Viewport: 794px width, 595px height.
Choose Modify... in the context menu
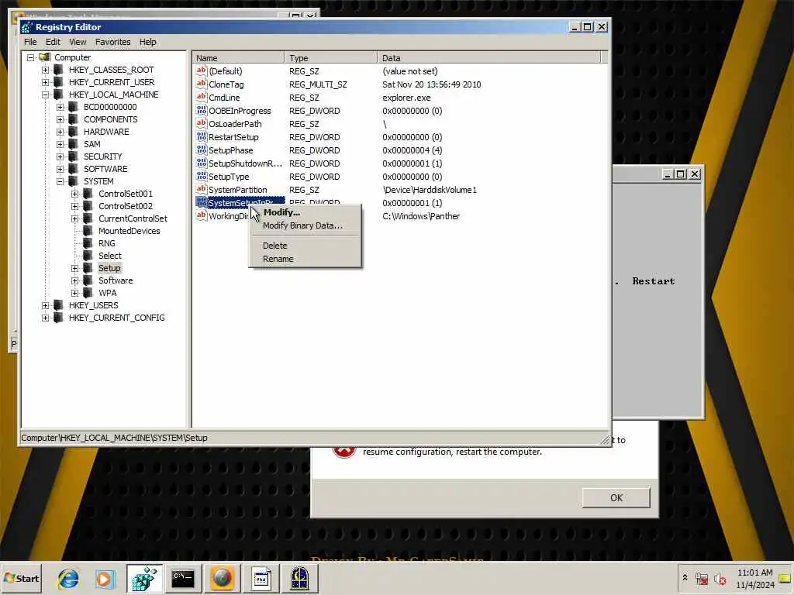(x=306, y=212)
